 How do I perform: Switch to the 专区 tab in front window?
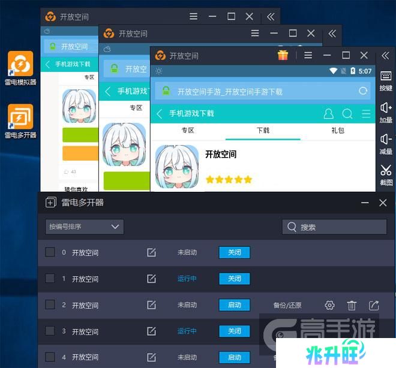tap(188, 131)
